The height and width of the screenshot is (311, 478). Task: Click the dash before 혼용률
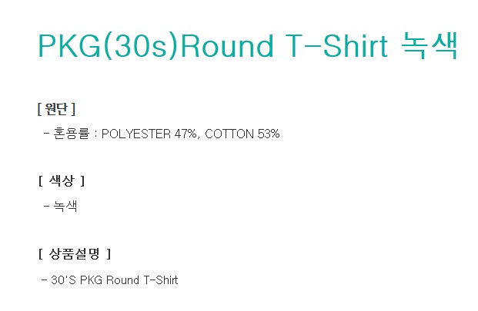click(47, 133)
